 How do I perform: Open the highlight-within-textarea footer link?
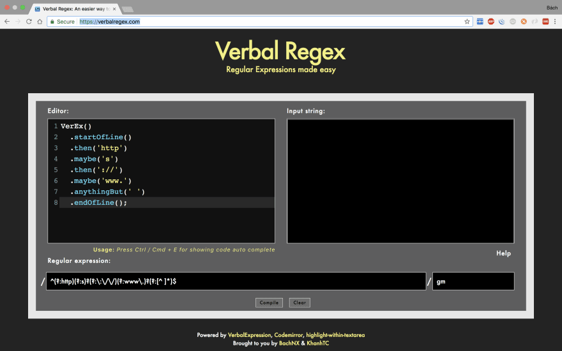click(335, 335)
